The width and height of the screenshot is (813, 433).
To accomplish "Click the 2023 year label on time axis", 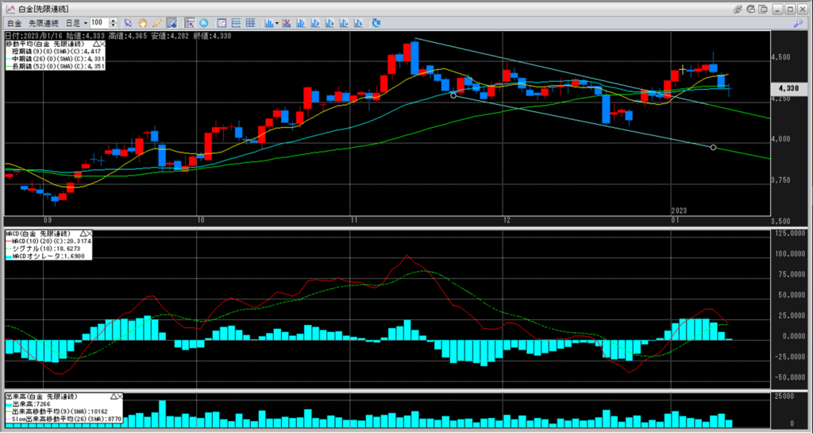I will pos(680,211).
